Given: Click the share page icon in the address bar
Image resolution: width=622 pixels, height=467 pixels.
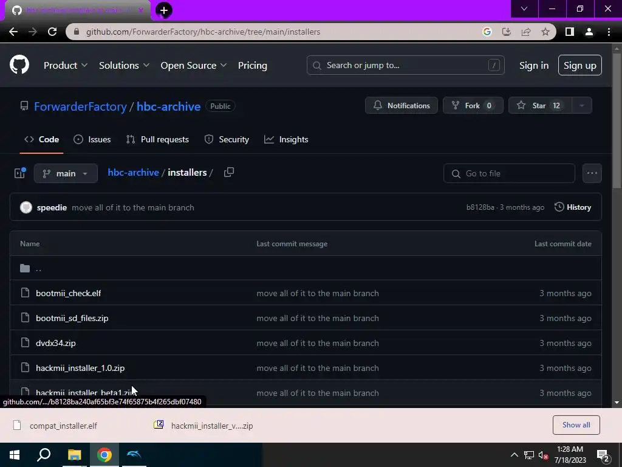Looking at the screenshot, I should [x=526, y=32].
